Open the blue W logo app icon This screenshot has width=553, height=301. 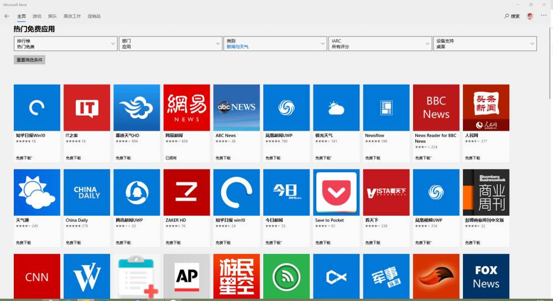tap(87, 276)
